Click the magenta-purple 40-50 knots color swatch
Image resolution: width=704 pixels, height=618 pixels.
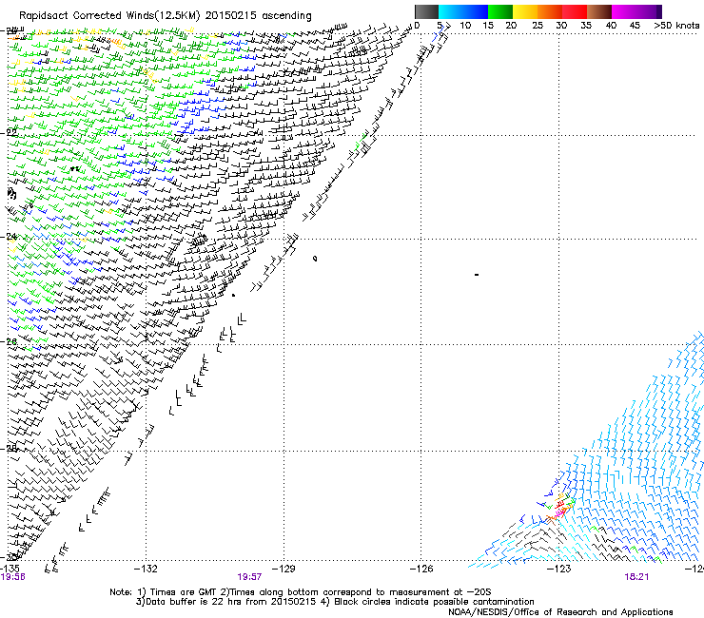[636, 11]
